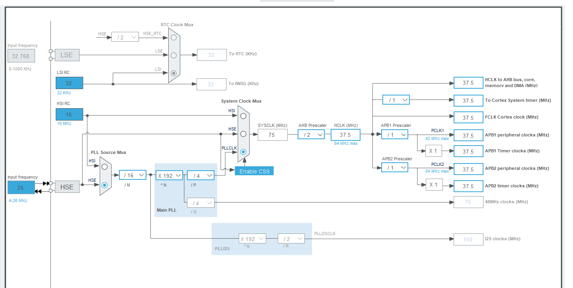Screen dimensions: 573x288
Task: Select LSI input in RTC Clock Mux
Action: (x=173, y=73)
